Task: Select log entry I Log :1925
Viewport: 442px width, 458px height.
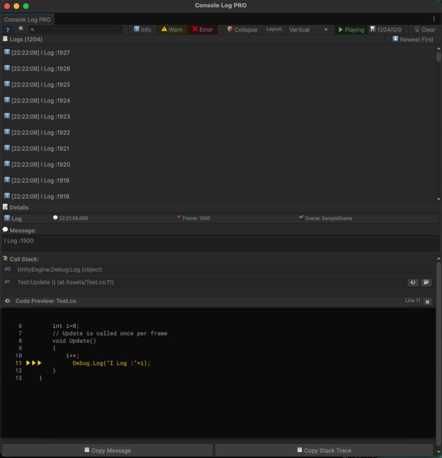Action: click(x=218, y=85)
